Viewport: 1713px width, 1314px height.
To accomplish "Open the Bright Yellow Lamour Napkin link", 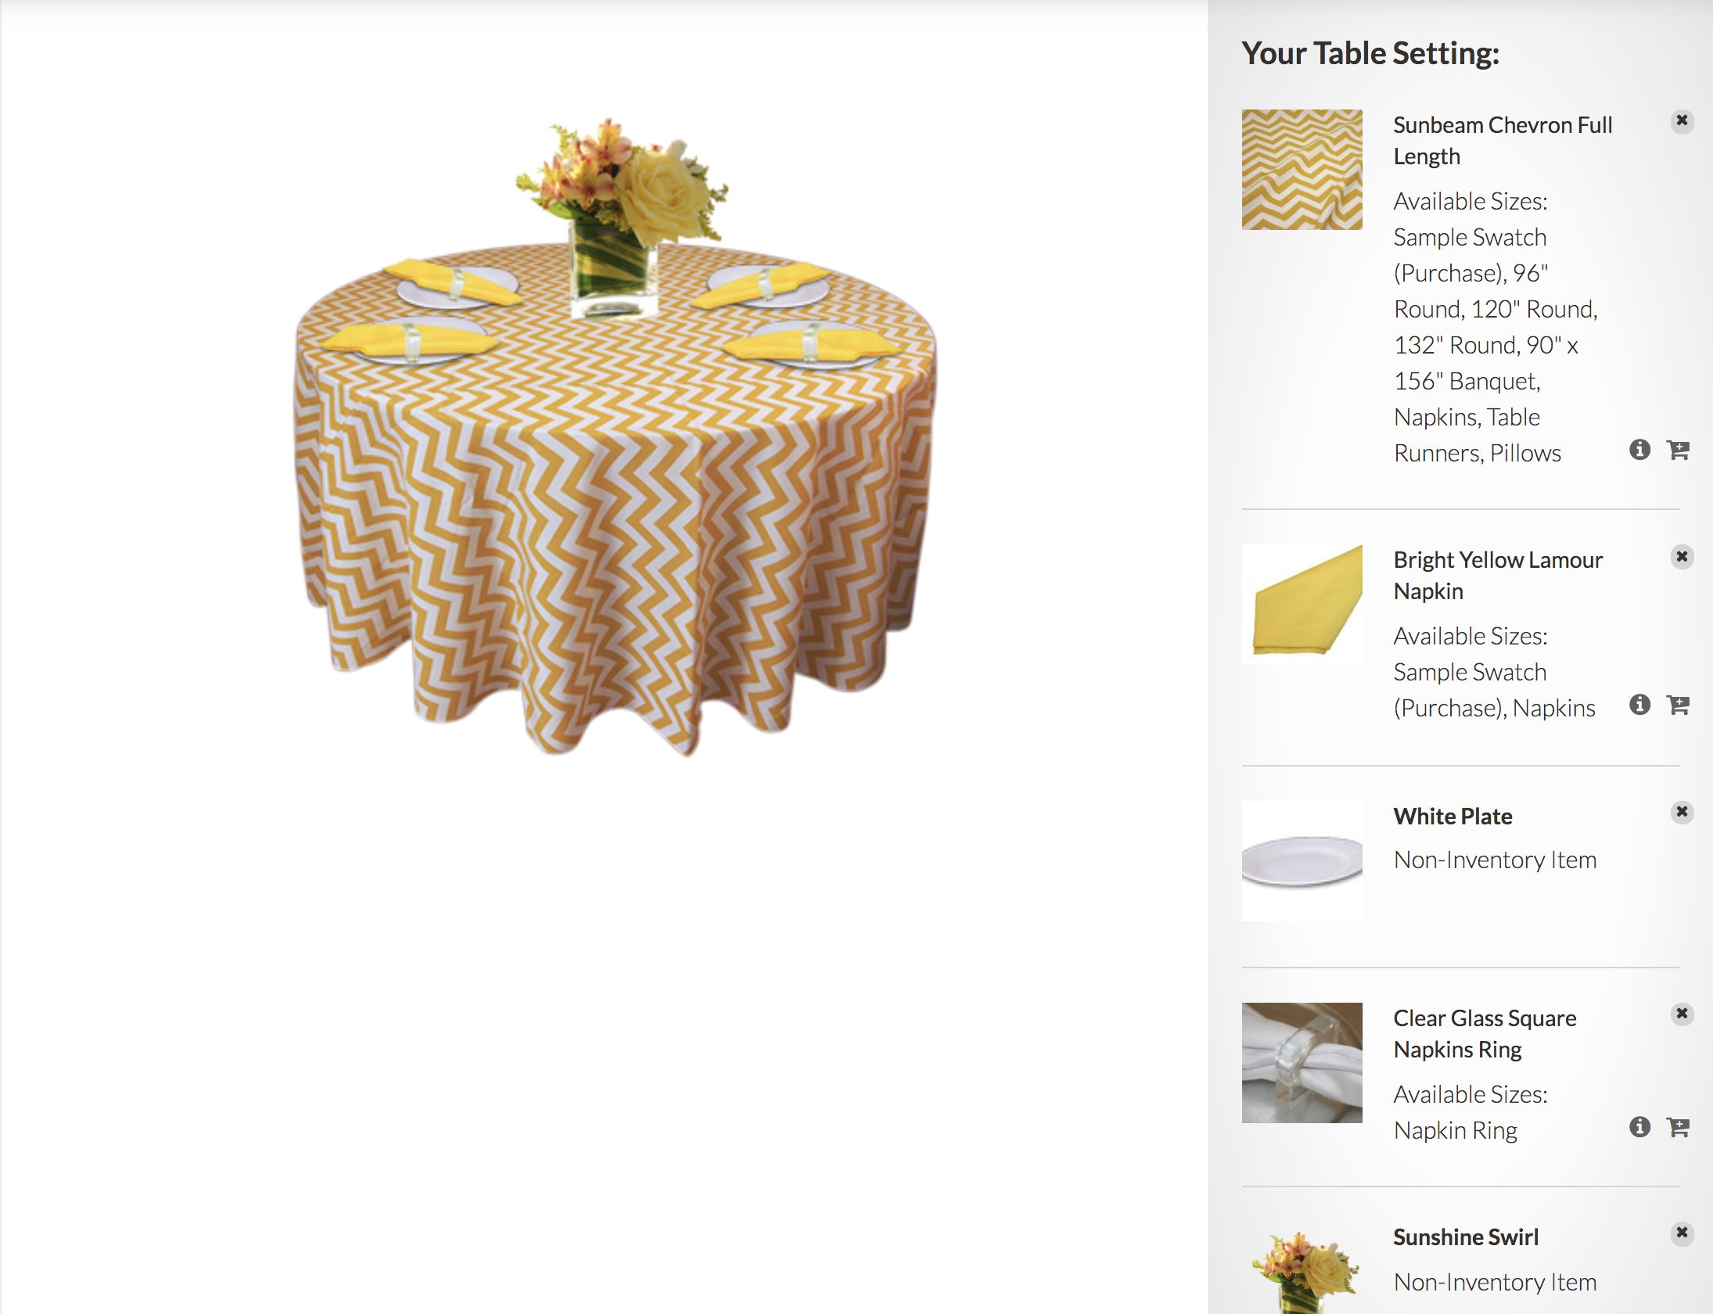I will click(x=1498, y=576).
